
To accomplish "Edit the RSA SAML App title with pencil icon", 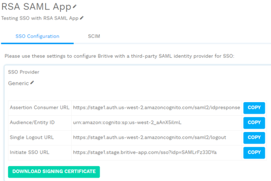I will click(x=74, y=6).
